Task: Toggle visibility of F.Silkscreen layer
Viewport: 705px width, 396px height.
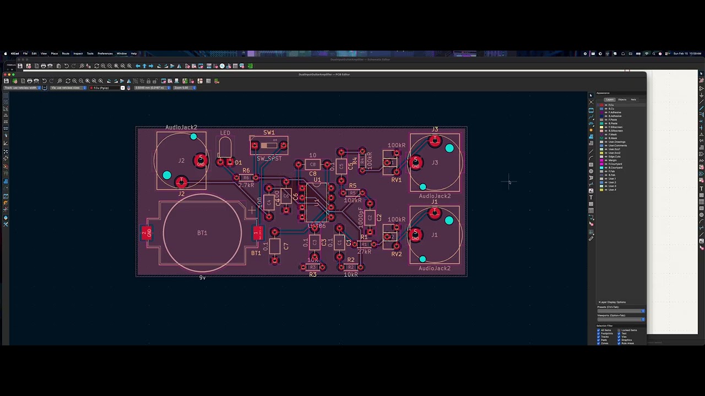Action: click(606, 127)
